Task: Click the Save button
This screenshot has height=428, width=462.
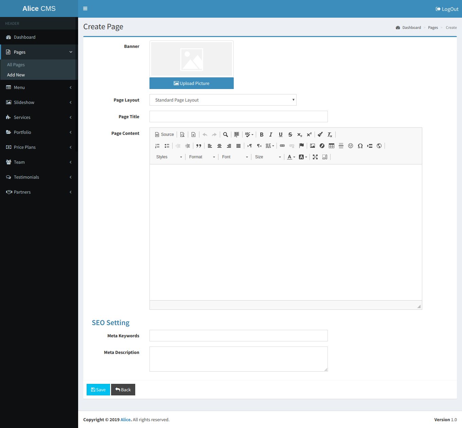Action: click(98, 390)
